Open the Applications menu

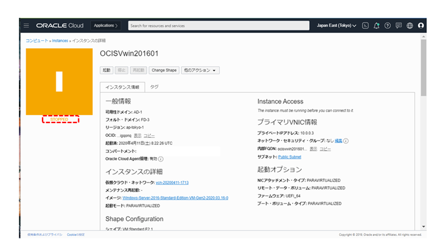(x=106, y=25)
